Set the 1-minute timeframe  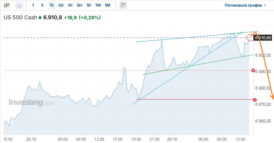(33, 5)
